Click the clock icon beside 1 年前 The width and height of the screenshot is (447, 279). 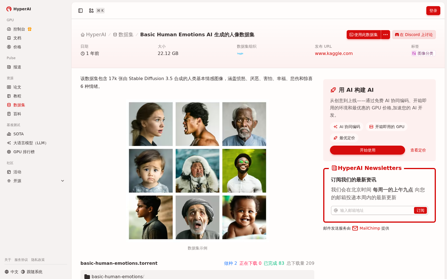point(83,54)
